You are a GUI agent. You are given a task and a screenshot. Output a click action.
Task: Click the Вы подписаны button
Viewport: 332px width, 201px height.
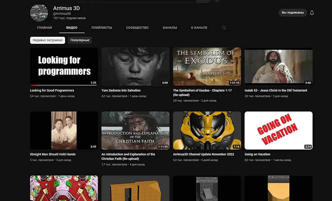coord(293,13)
